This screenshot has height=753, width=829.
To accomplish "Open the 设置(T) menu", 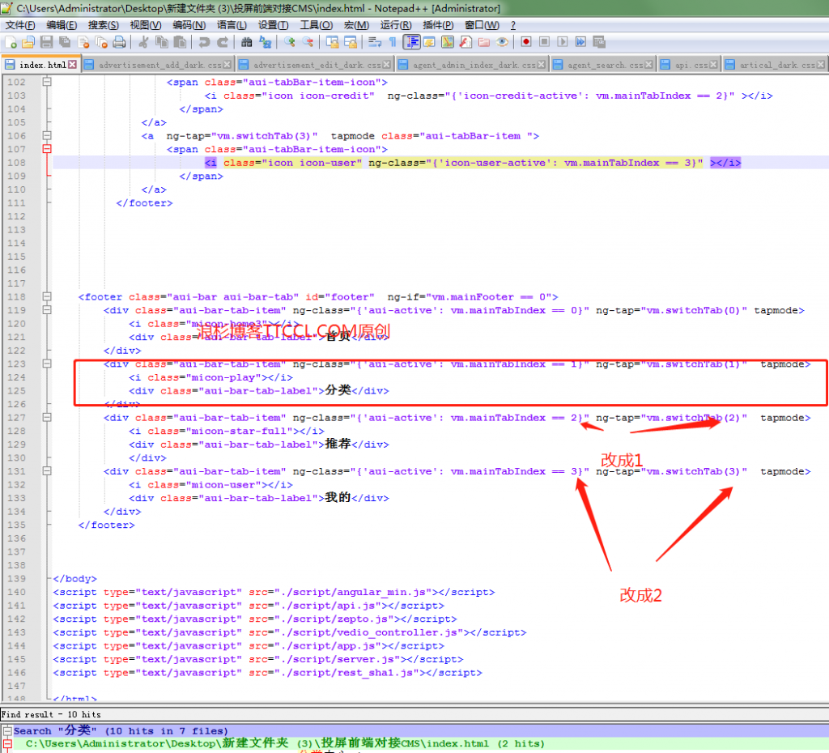I will (274, 25).
